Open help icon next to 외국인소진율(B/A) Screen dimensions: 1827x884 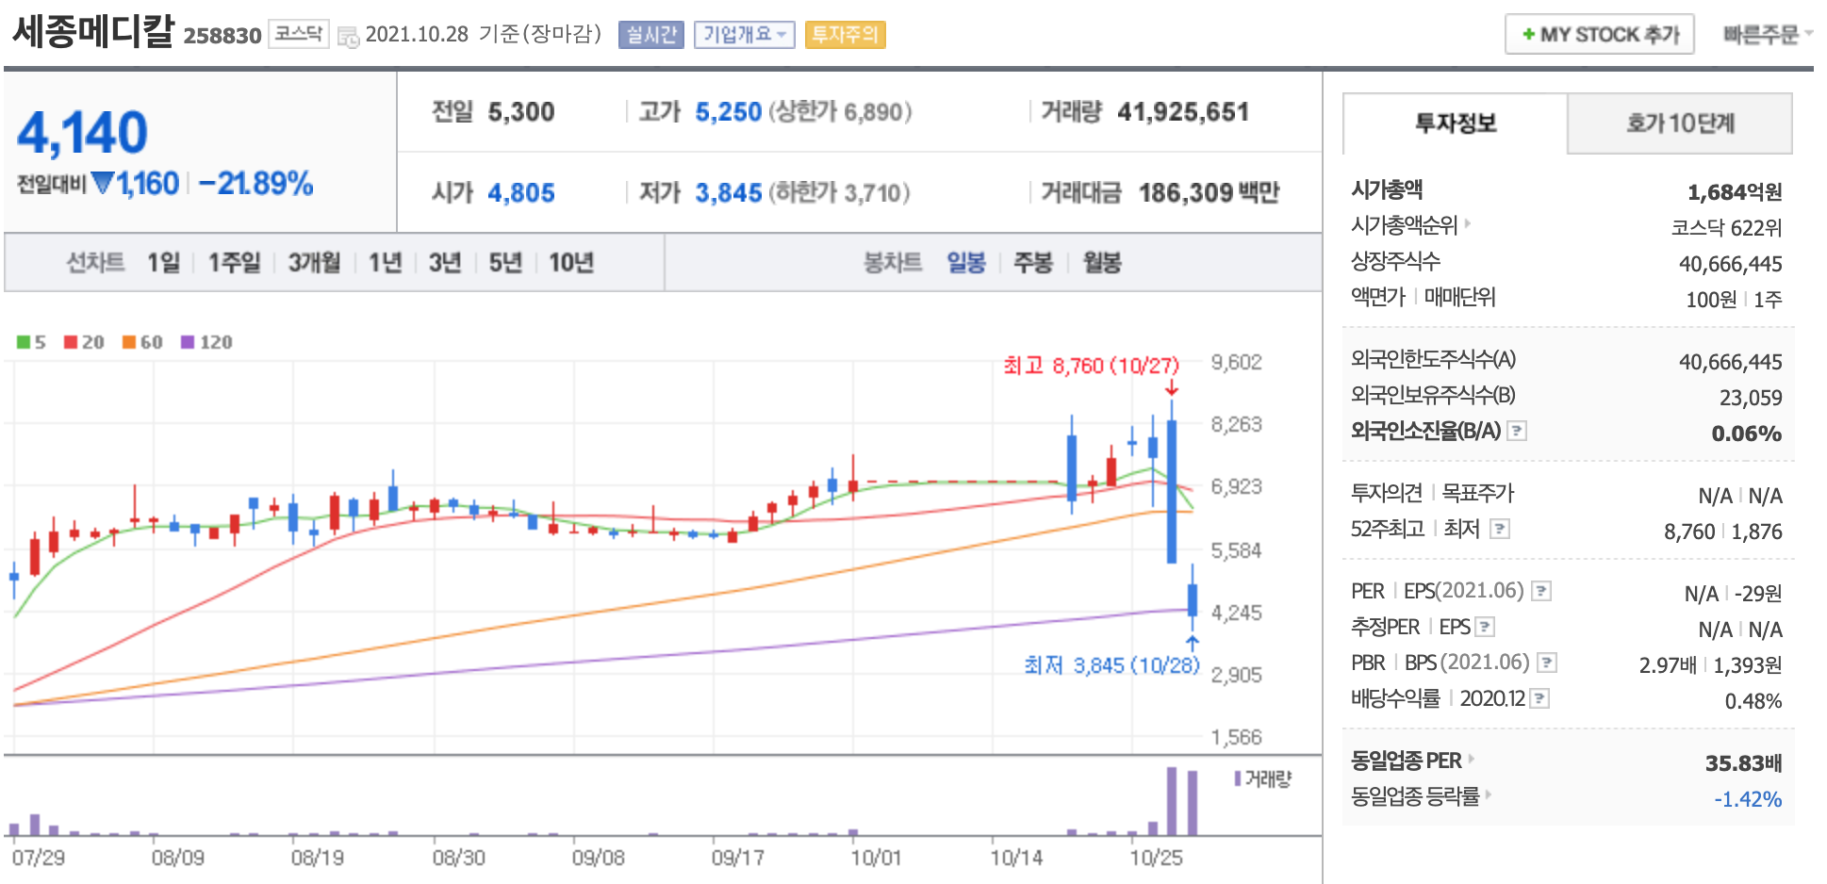[x=1517, y=431]
